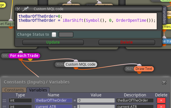Click the input connector atop Set Flag block
Image resolution: width=171 pixels, height=108 pixels.
11,20
